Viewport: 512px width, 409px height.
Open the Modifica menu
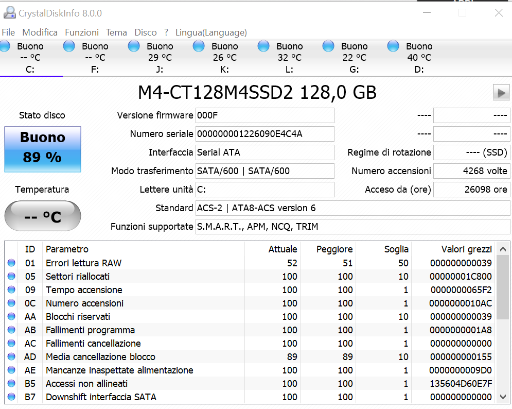pos(40,32)
